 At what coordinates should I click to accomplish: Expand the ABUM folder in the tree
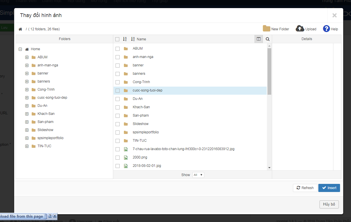[x=27, y=57]
